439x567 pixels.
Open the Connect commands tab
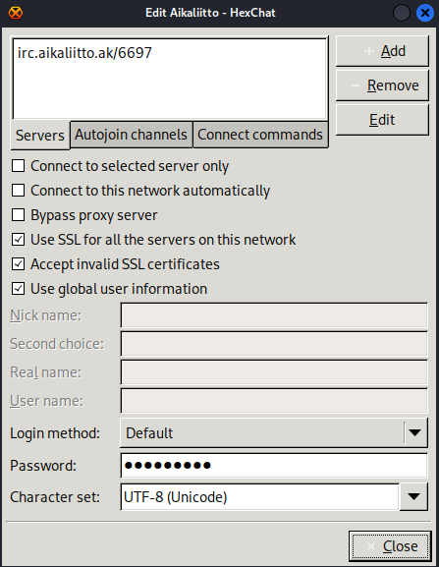pyautogui.click(x=260, y=135)
